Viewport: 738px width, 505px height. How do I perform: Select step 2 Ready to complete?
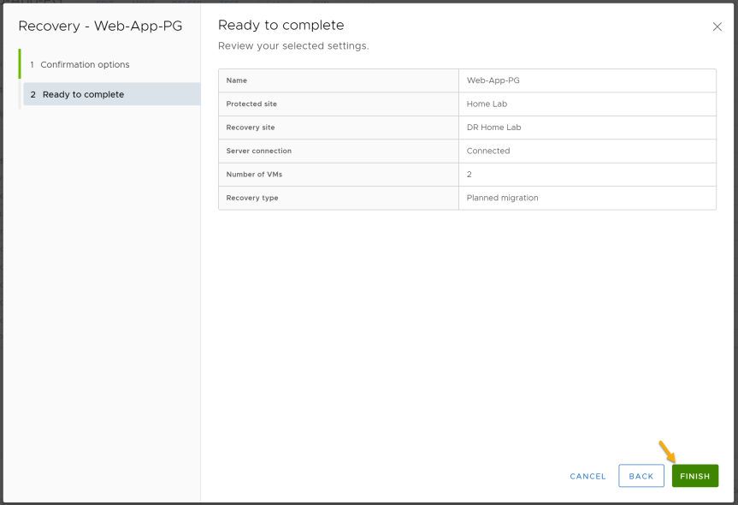111,94
